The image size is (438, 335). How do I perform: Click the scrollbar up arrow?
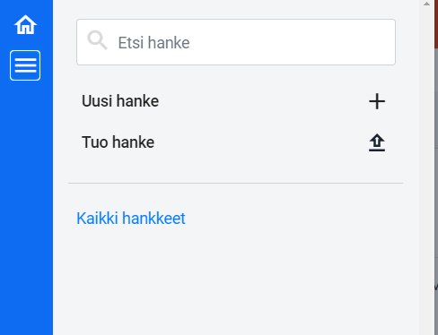426,4
